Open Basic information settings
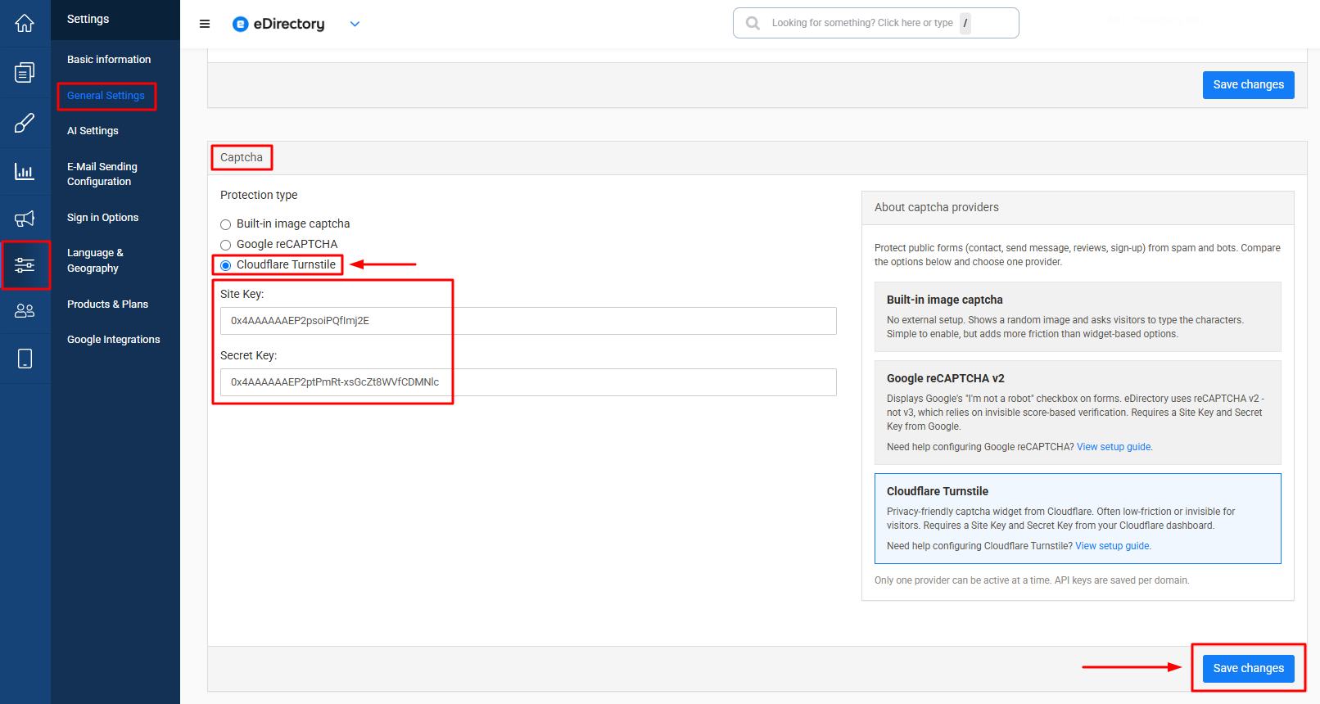 click(x=109, y=60)
